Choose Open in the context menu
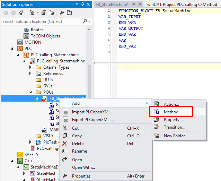This screenshot has width=221, height=181. tap(106, 160)
